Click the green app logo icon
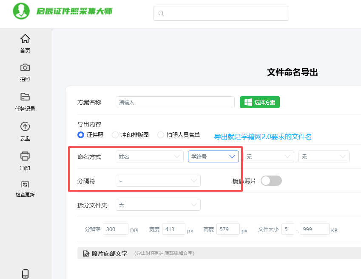 21,11
